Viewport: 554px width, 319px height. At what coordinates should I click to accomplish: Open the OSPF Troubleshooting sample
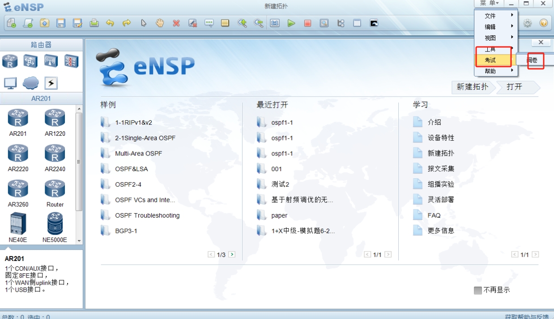tap(147, 215)
